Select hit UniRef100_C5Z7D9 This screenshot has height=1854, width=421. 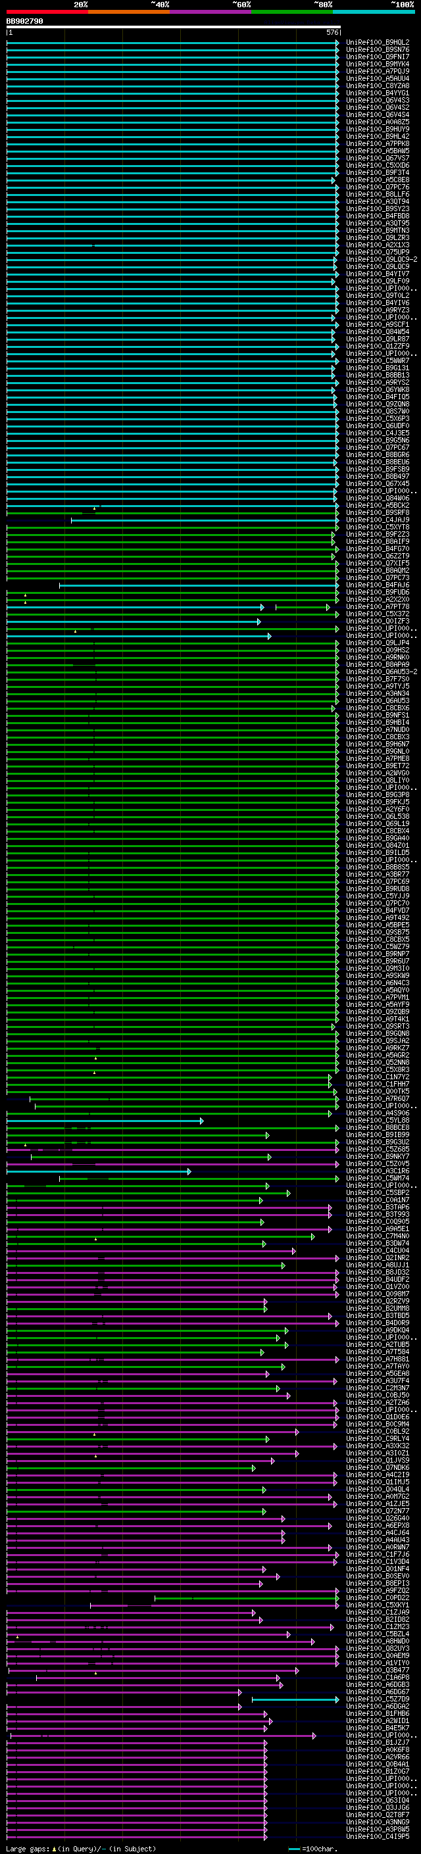pos(378,1700)
